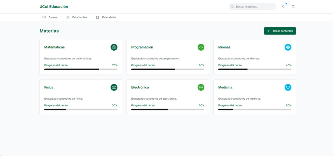Screen dimensions: 333x156
Task: Click "Explora los conceptos de programación."
Action: point(156,58)
